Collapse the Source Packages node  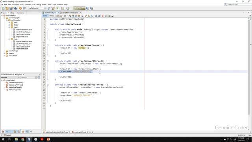click(x=4, y=18)
